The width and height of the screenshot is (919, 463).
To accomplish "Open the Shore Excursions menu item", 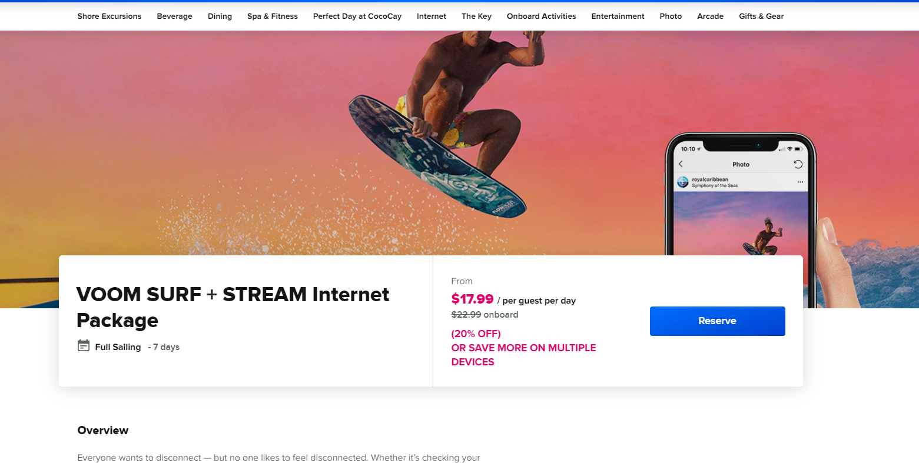I will point(110,16).
